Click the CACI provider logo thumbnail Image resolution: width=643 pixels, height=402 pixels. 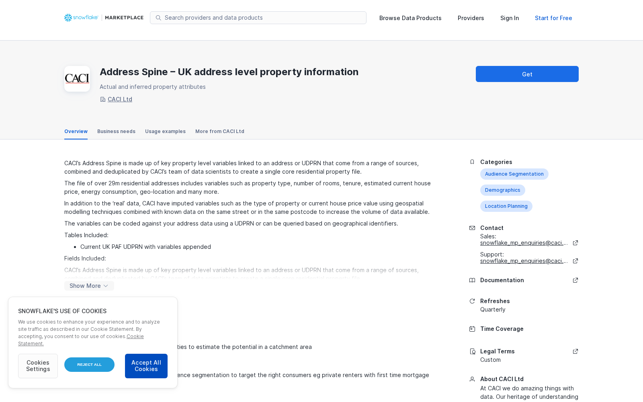[x=77, y=79]
